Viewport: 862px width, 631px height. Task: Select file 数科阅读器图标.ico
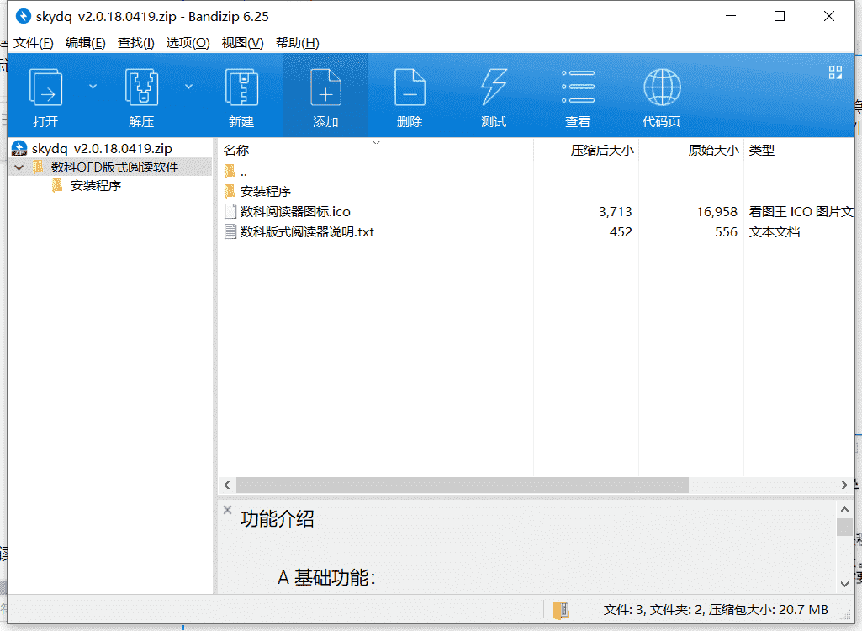(295, 212)
